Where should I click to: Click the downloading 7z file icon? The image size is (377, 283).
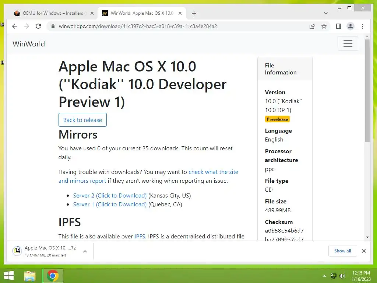coord(17,251)
